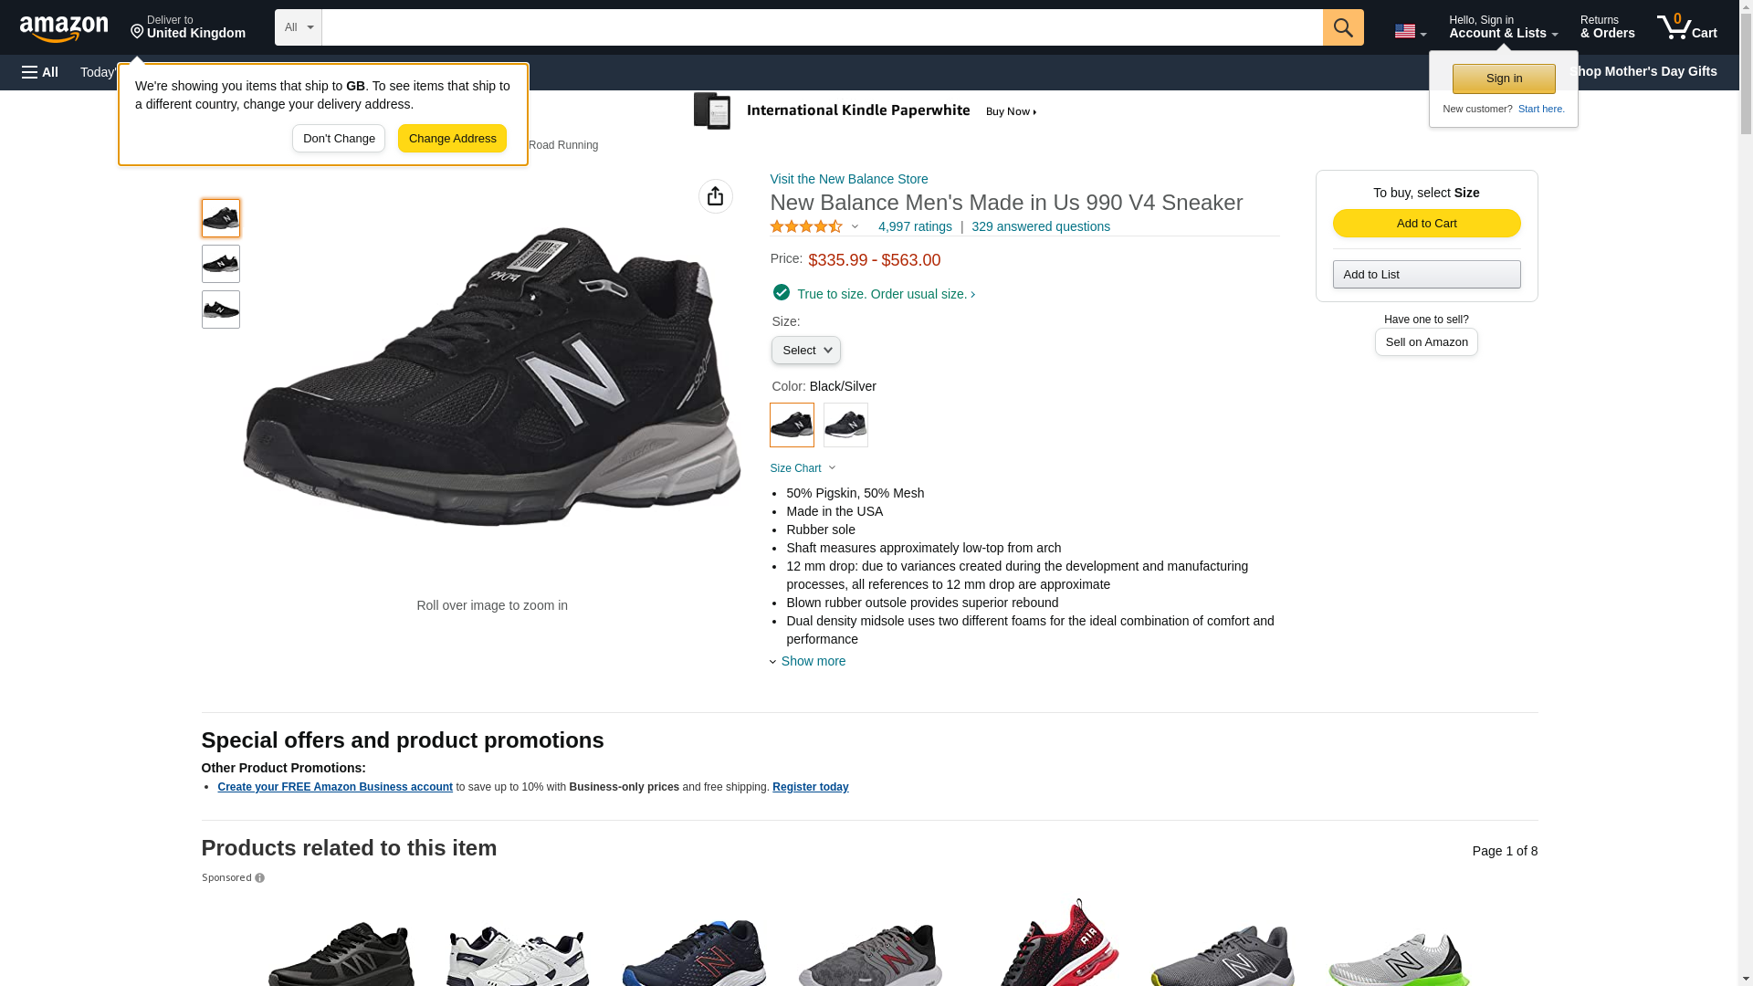Screen dimensions: 1753x986
Task: Select the second shoe color swatch
Action: (845, 425)
